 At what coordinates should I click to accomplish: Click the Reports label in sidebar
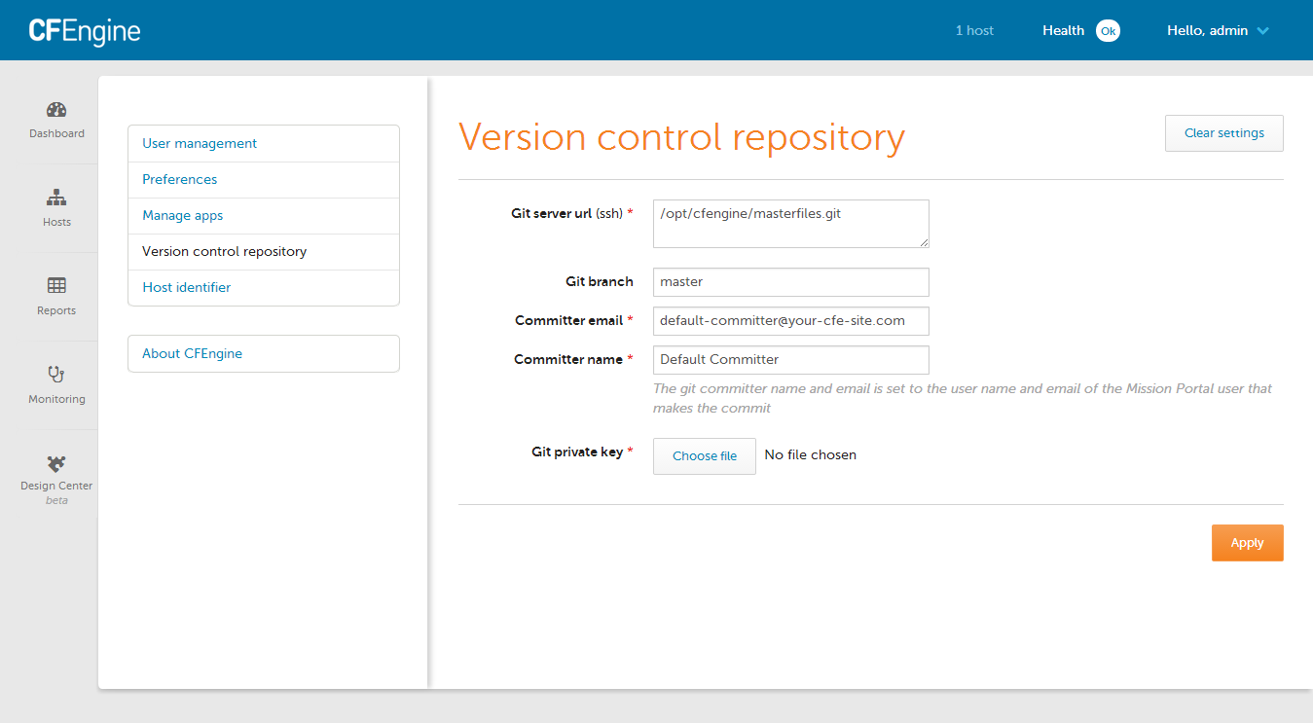pyautogui.click(x=56, y=311)
